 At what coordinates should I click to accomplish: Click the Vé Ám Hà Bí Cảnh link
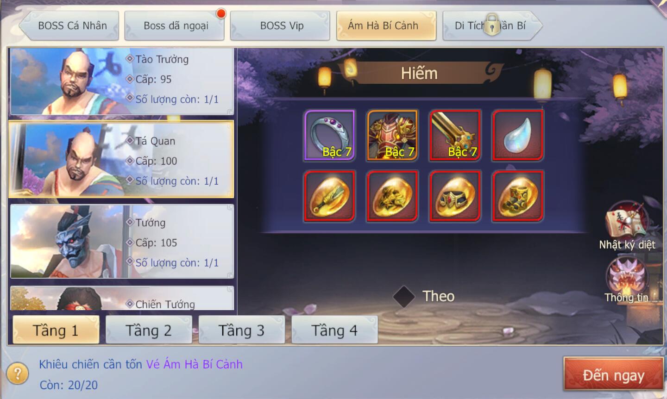click(195, 364)
